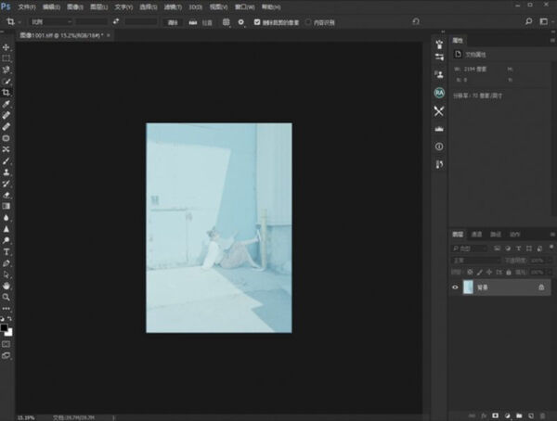Toggle the 删除裁剪的像素 checkbox
Image resolution: width=557 pixels, height=421 pixels.
257,20
